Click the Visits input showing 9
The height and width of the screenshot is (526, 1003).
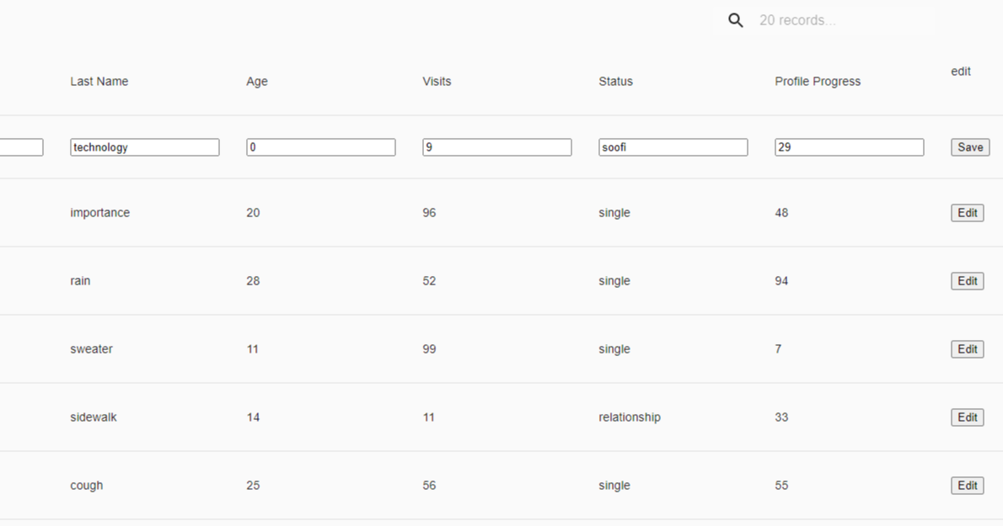496,147
